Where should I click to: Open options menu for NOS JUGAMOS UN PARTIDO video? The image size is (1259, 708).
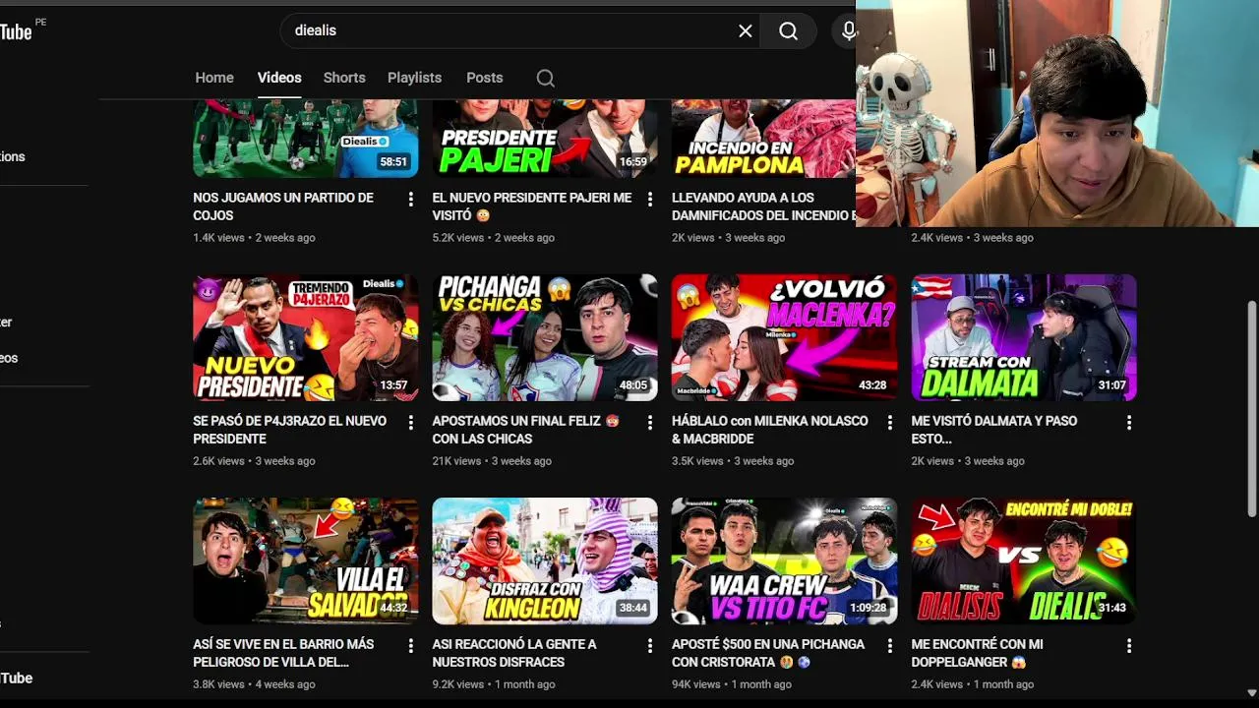pos(411,199)
